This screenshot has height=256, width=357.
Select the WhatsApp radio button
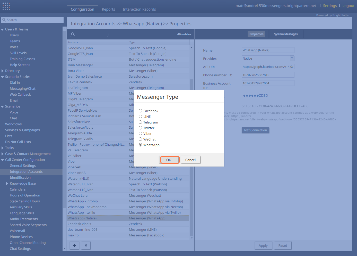point(140,145)
